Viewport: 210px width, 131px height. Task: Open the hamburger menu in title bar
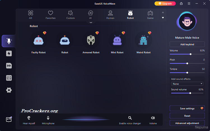pyautogui.click(x=189, y=4)
